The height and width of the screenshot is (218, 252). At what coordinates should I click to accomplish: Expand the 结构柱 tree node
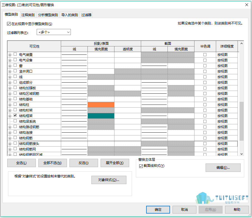click(x=10, y=105)
